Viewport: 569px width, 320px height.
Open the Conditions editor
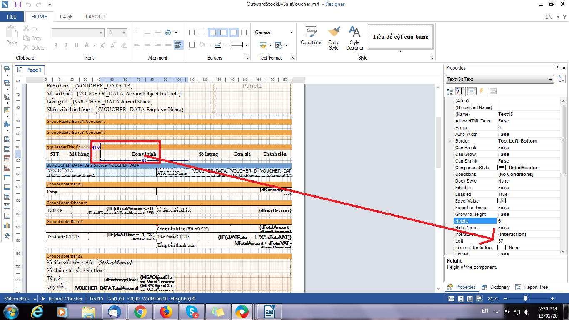pos(311,36)
